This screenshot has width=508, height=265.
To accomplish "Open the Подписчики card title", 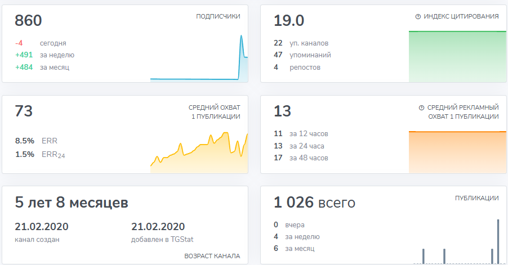I will tap(218, 17).
